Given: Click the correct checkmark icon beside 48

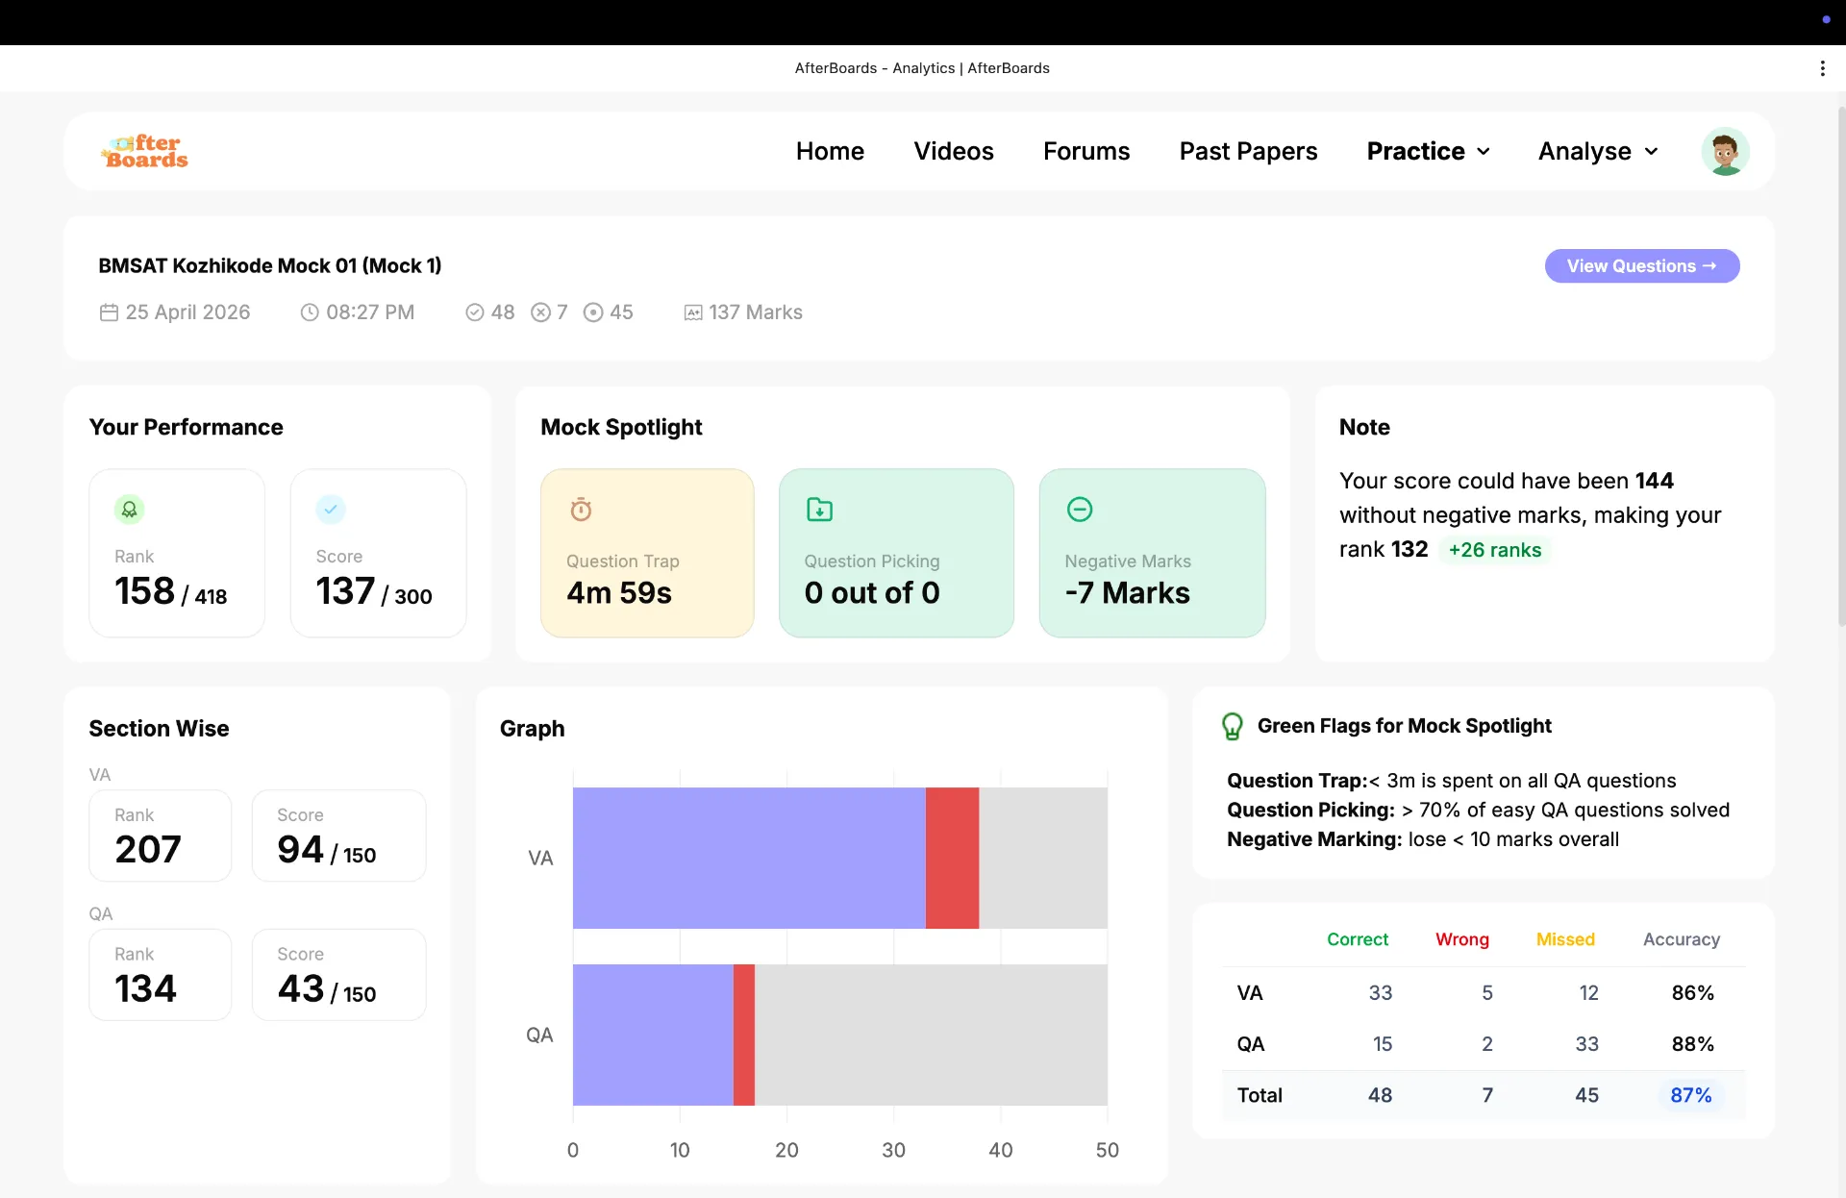Looking at the screenshot, I should (x=475, y=312).
